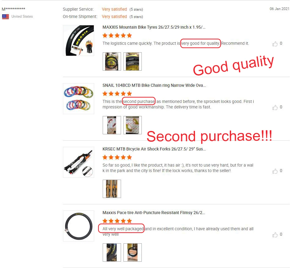This screenshot has width=290, height=268.
Task: View second buyer photo of Pace tire
Action: (132, 252)
